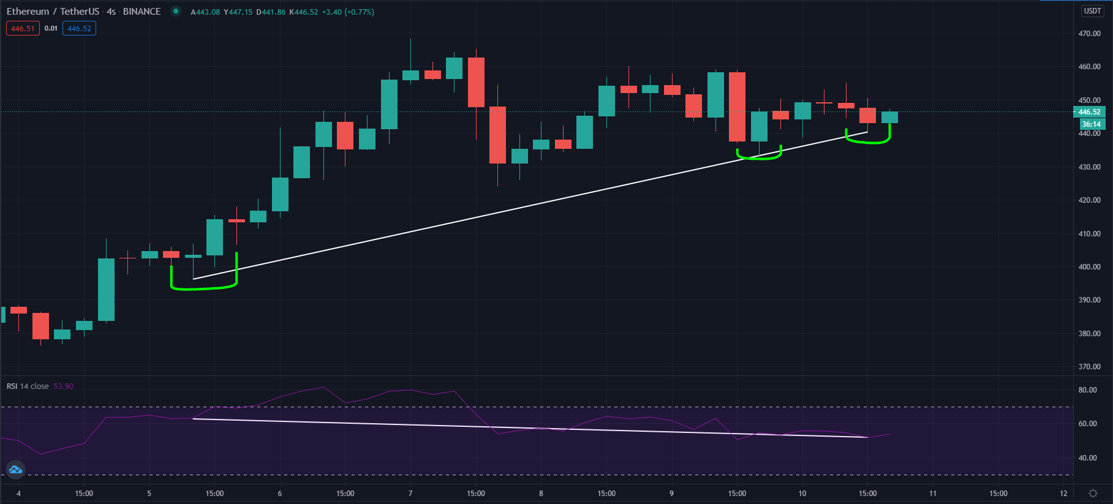The width and height of the screenshot is (1113, 504).
Task: Click the green market status dot
Action: [x=176, y=11]
